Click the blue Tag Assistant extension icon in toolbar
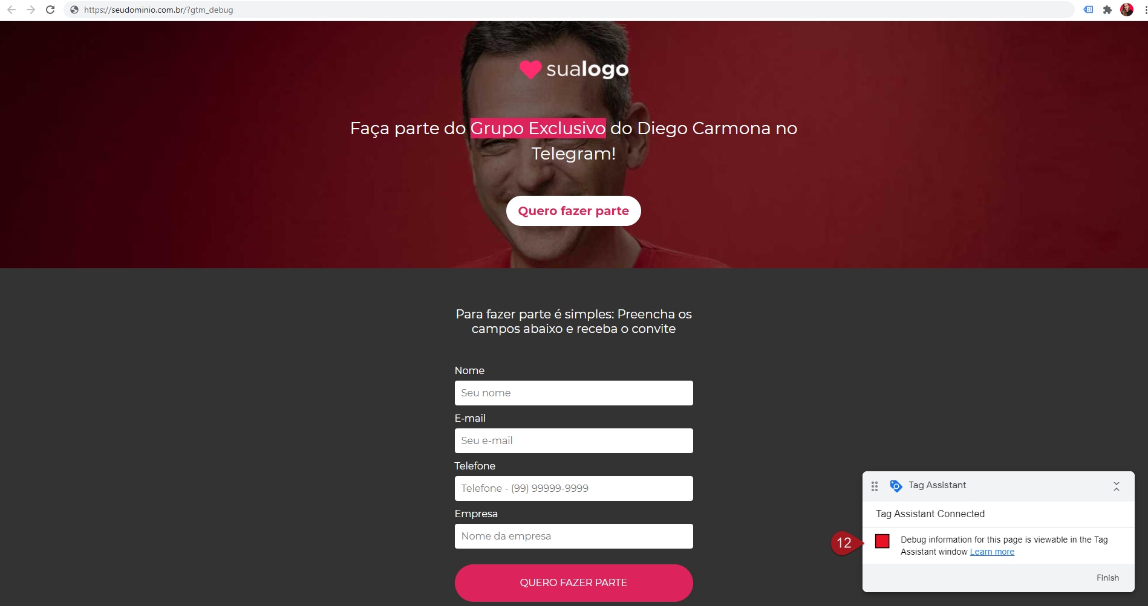Viewport: 1148px width, 606px height. pyautogui.click(x=1088, y=10)
